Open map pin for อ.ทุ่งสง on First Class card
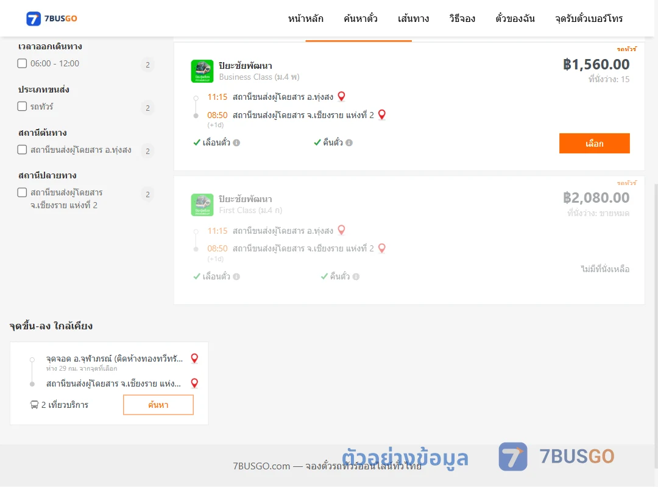This screenshot has height=487, width=658. (x=342, y=230)
